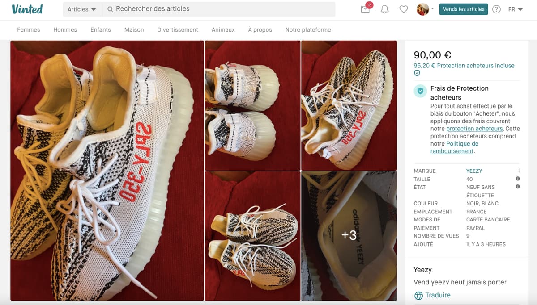Click the help question mark icon
This screenshot has height=305, width=537.
coord(496,9)
